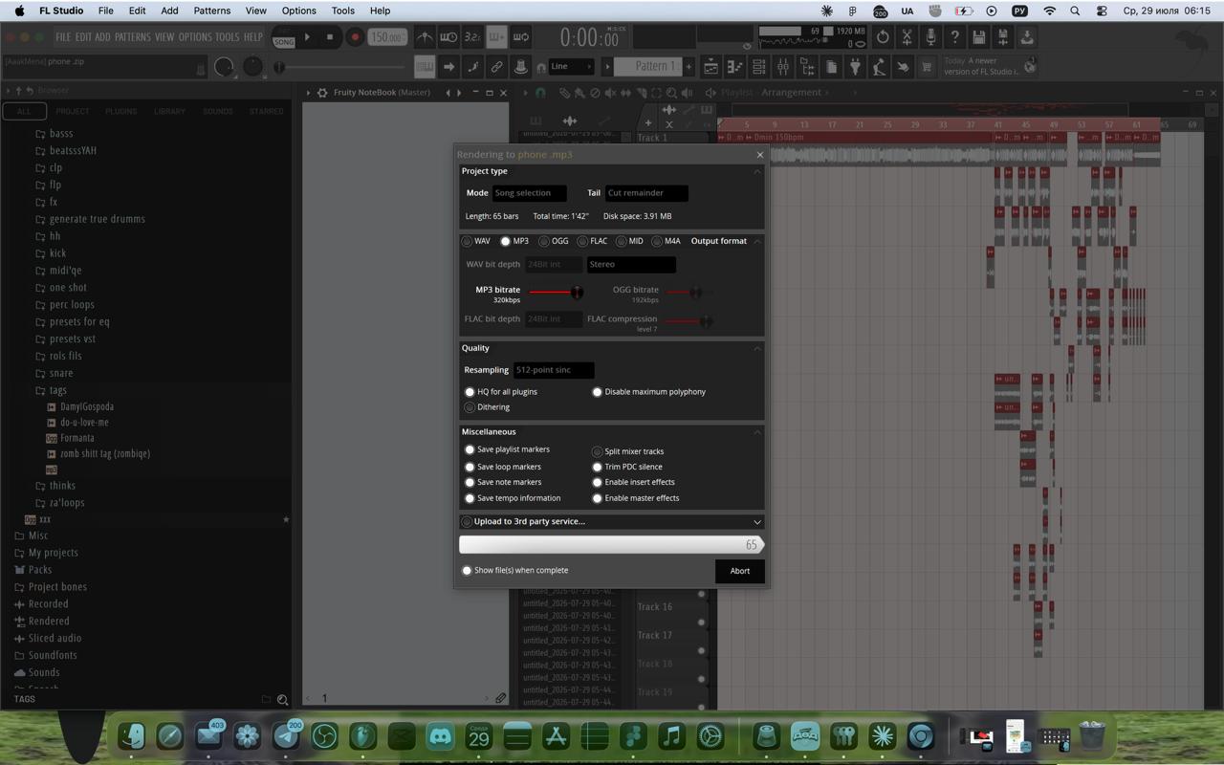Open Discord from the Dock
Viewport: 1224px width, 765px height.
tap(440, 736)
